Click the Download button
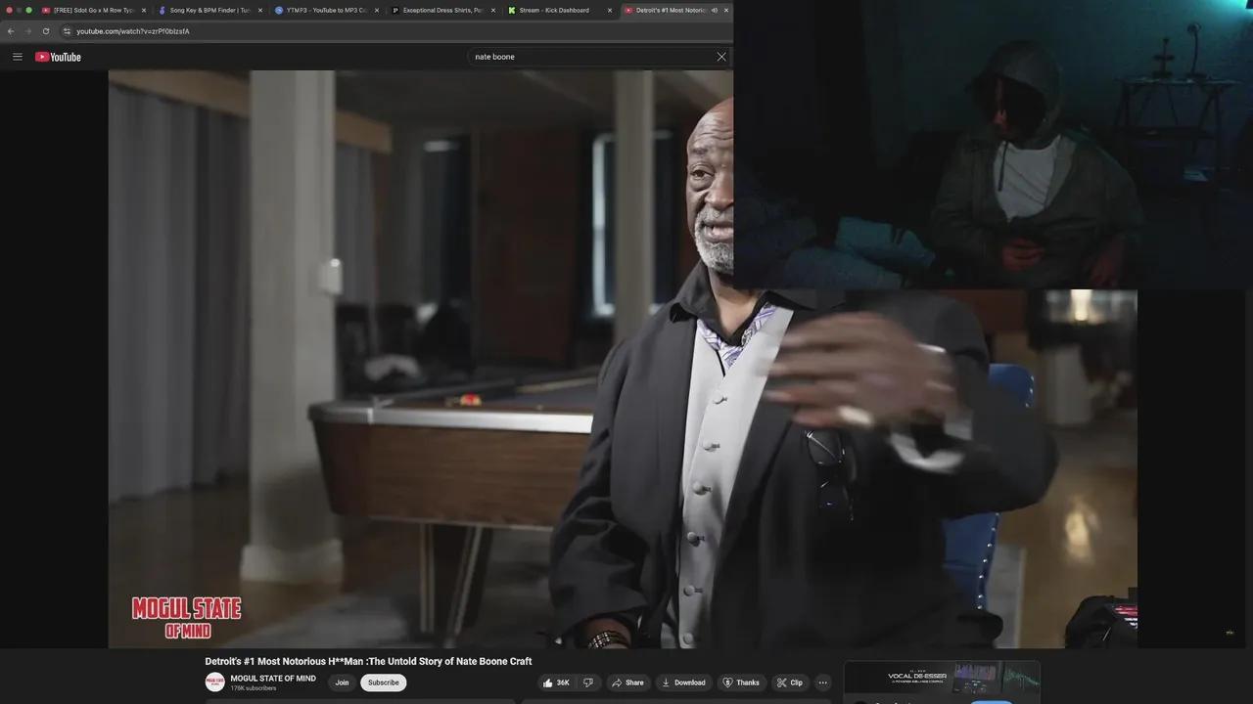The width and height of the screenshot is (1253, 704). [683, 682]
